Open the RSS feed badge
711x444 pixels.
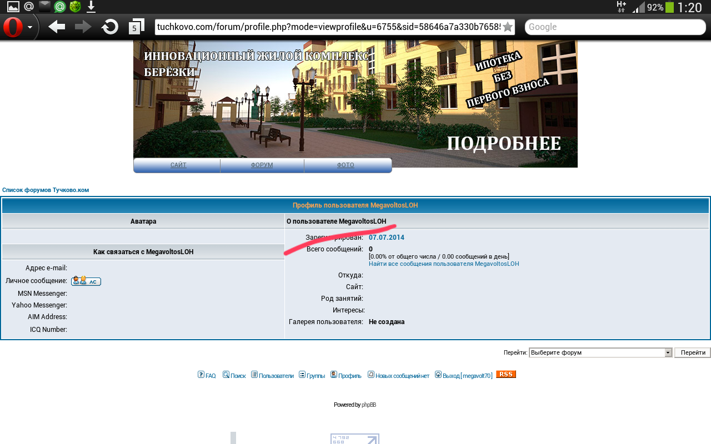point(506,374)
